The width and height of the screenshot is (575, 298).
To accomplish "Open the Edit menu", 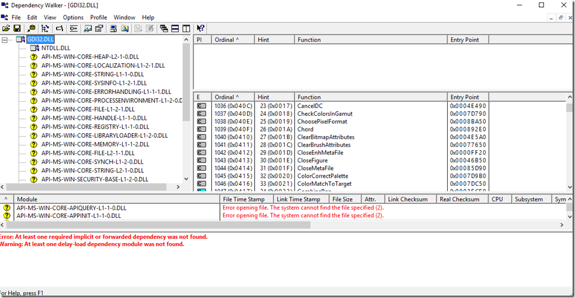I will (x=32, y=18).
